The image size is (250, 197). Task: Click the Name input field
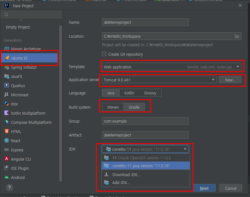tap(145, 22)
